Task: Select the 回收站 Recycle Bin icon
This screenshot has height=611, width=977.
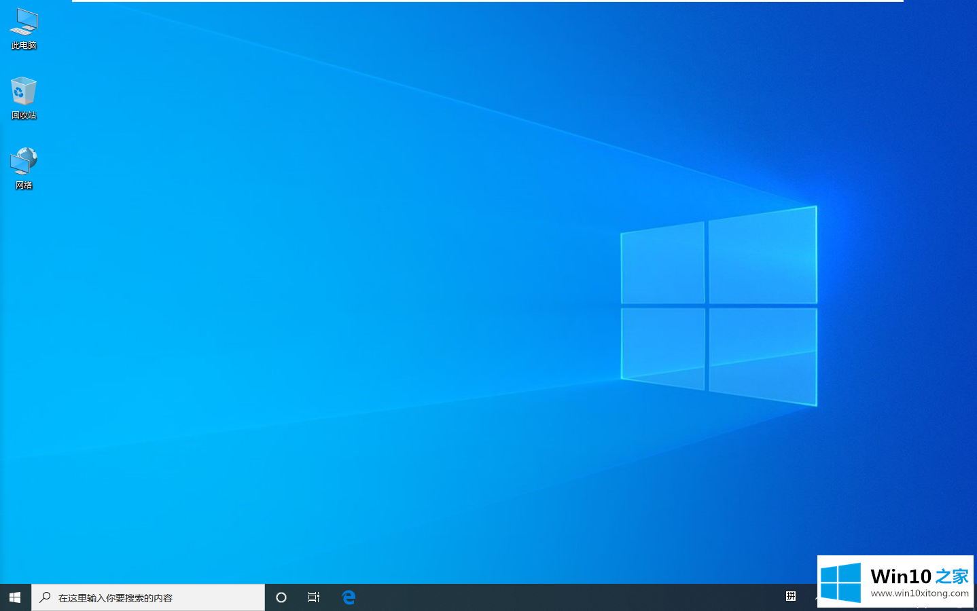Action: pyautogui.click(x=24, y=92)
